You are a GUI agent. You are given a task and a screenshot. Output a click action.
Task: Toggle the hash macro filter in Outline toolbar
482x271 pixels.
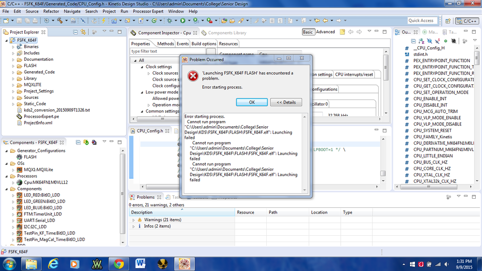pos(454,41)
